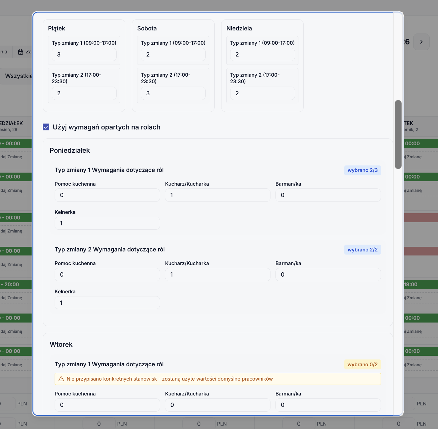
Task: Edit Piątek Typ zmiany 1 count field
Action: [x=84, y=54]
